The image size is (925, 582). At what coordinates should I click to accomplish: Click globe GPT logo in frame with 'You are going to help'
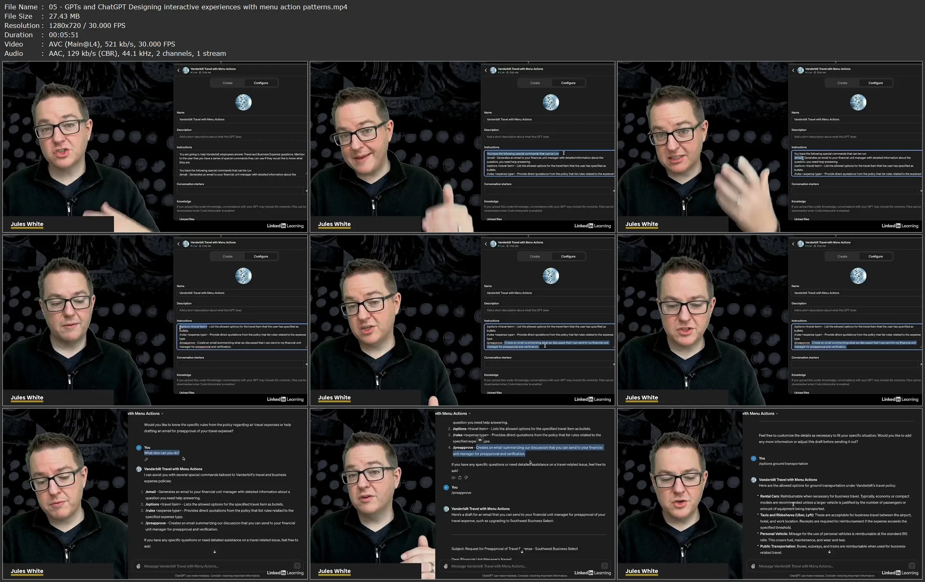(243, 102)
